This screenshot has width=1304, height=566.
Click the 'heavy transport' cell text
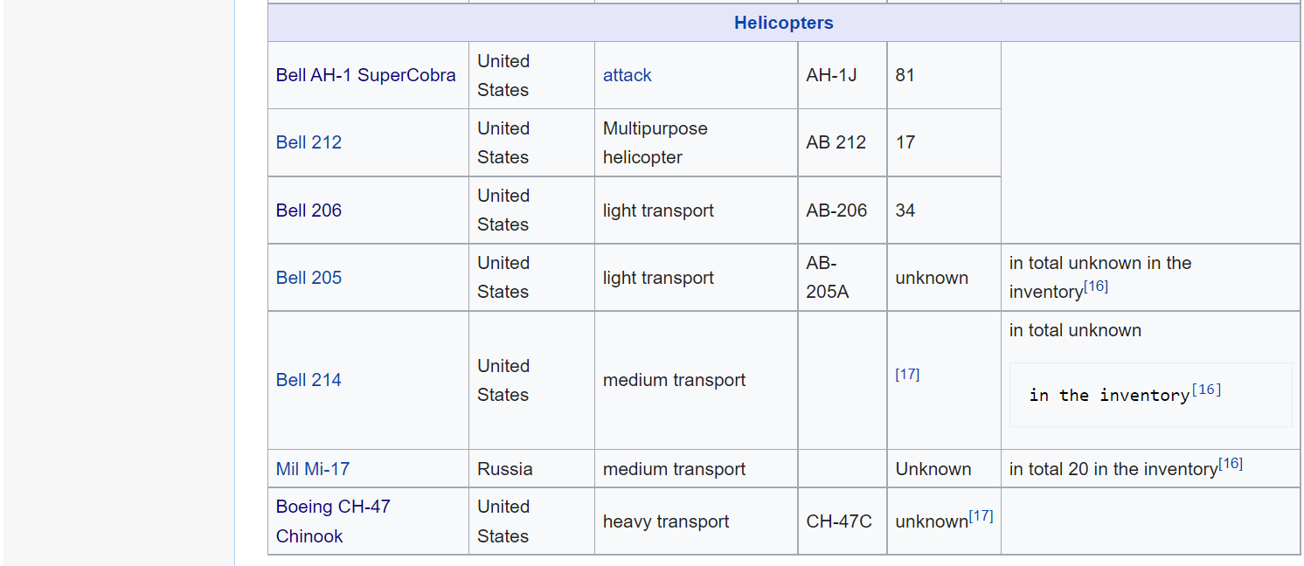[666, 521]
